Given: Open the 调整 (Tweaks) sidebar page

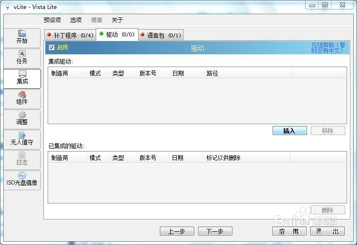Looking at the screenshot, I should tap(22, 119).
